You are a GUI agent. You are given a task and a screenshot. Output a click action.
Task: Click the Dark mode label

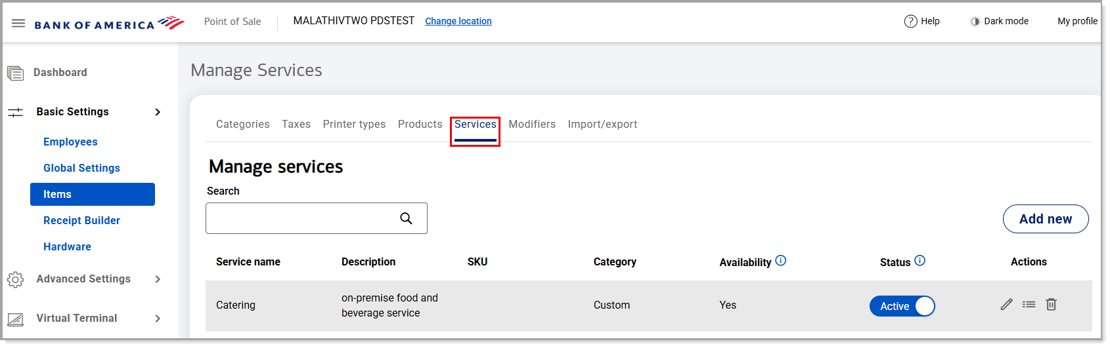coord(1006,21)
